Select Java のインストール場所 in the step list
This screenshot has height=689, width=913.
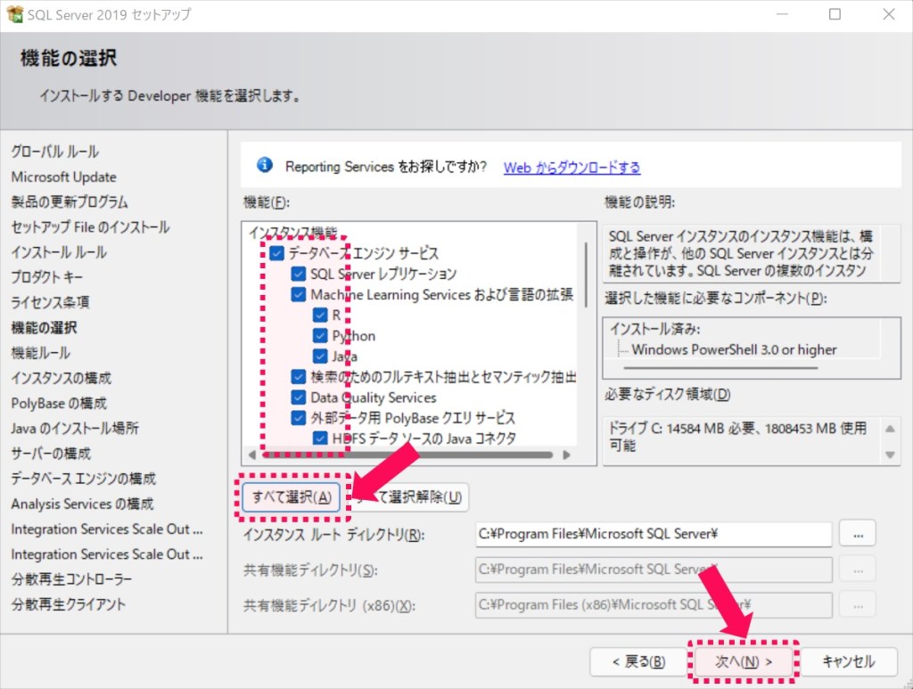pos(75,429)
